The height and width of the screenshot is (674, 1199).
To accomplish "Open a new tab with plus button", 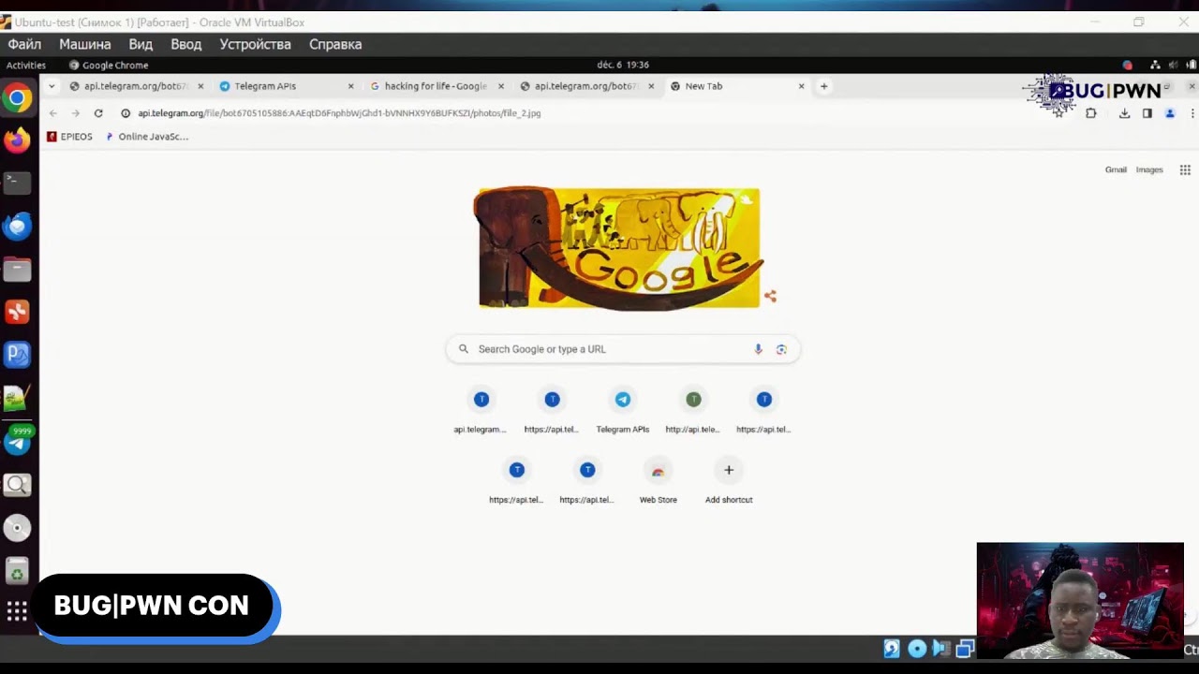I will coord(824,86).
